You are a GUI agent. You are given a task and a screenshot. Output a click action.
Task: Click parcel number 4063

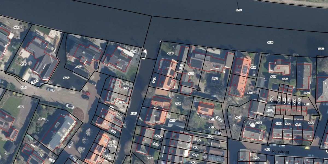(x=42, y=119)
